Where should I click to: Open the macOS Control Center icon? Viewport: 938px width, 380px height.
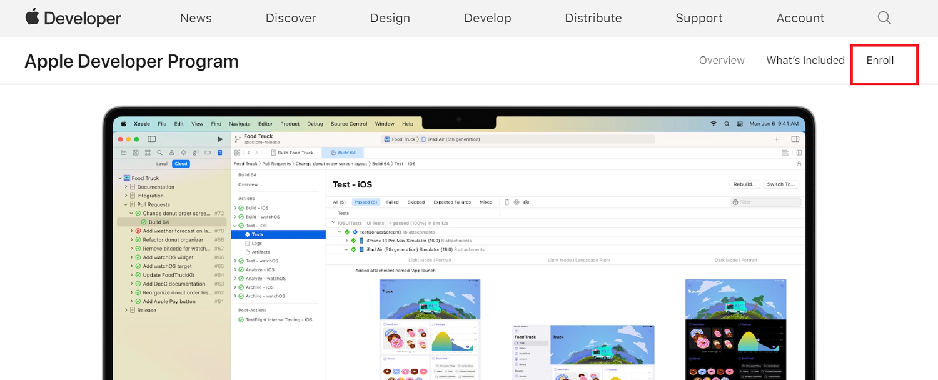point(740,124)
